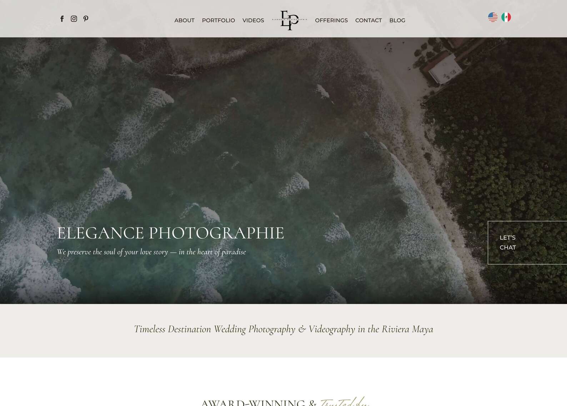Open the Offerings menu item
This screenshot has height=406, width=567.
click(x=331, y=20)
